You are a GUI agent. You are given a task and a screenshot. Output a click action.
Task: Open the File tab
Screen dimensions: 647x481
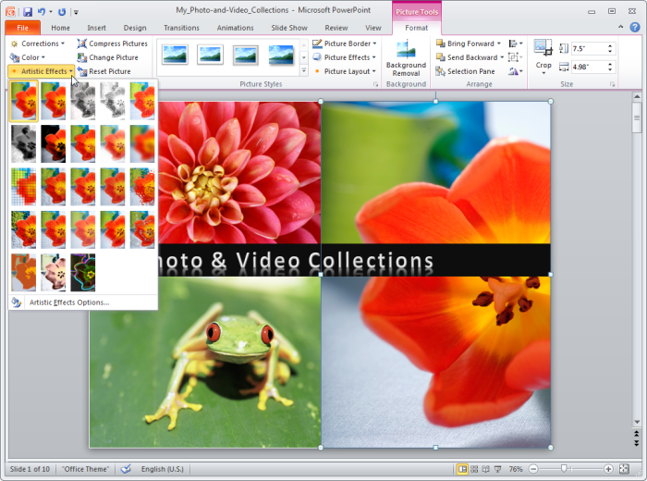point(23,28)
